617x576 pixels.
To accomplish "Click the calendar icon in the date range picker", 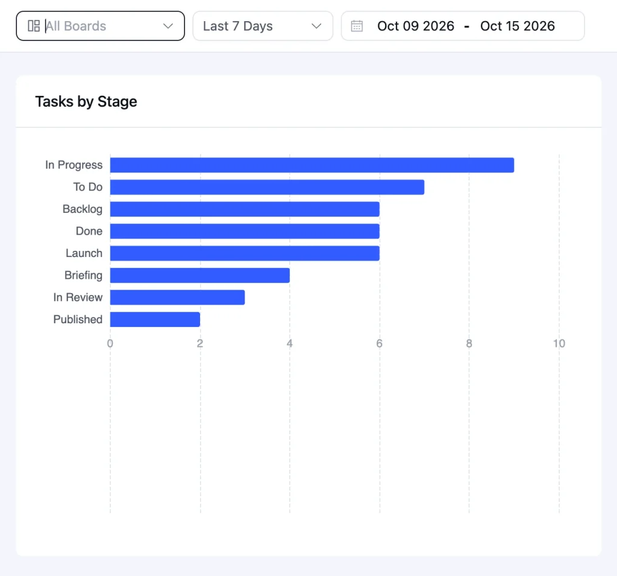I will click(357, 26).
